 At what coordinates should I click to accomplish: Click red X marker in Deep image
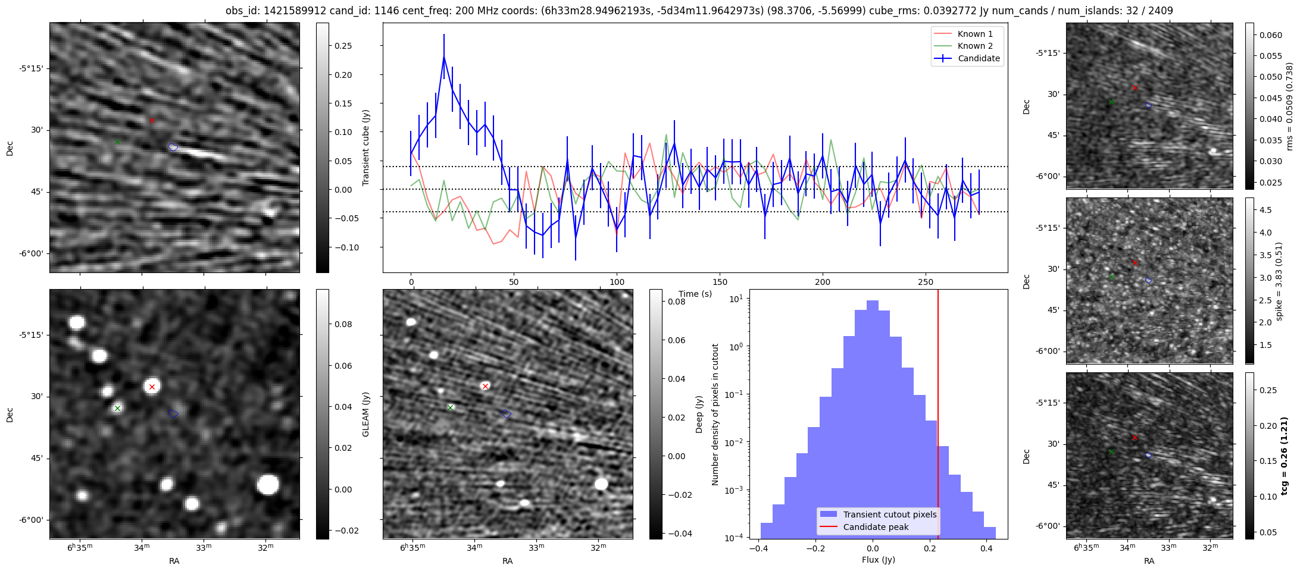[x=485, y=387]
